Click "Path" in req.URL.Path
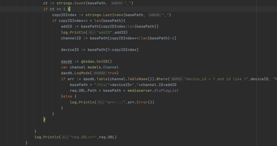 tap(92, 91)
